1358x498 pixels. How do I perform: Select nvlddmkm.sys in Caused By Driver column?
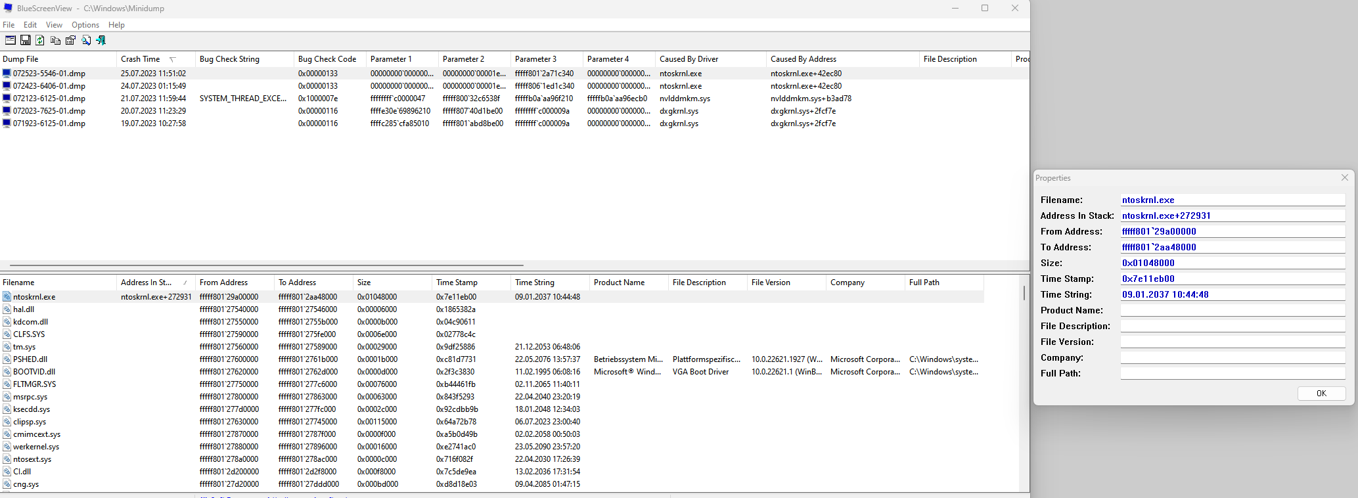point(685,99)
